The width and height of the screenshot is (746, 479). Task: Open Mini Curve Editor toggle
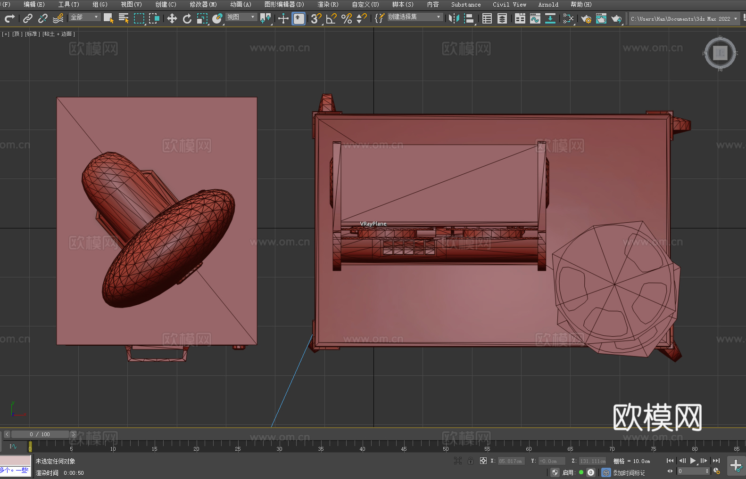tap(13, 446)
